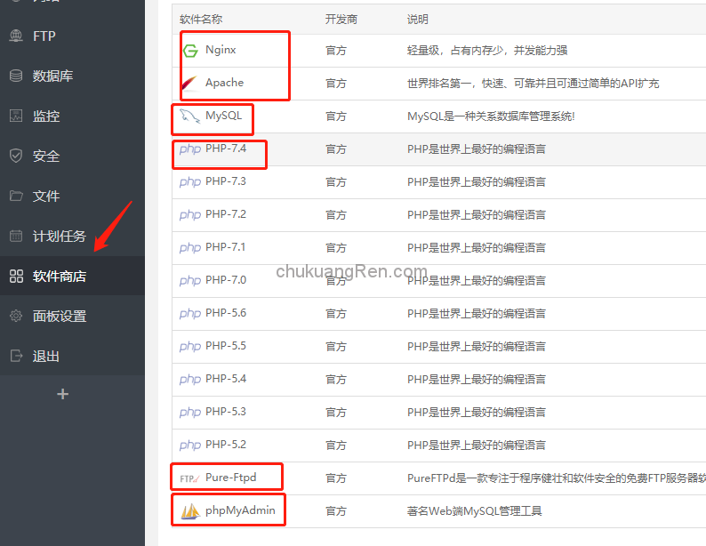This screenshot has height=546, width=706.
Task: Open the PHP-7.3 software entry
Action: click(225, 181)
